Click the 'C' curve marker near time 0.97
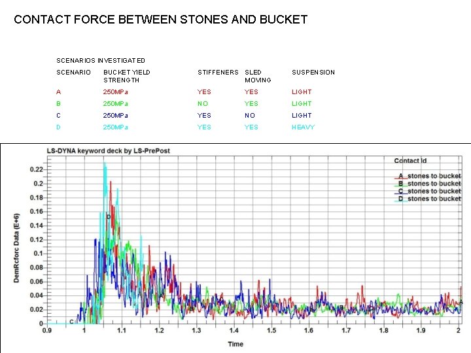 71,322
